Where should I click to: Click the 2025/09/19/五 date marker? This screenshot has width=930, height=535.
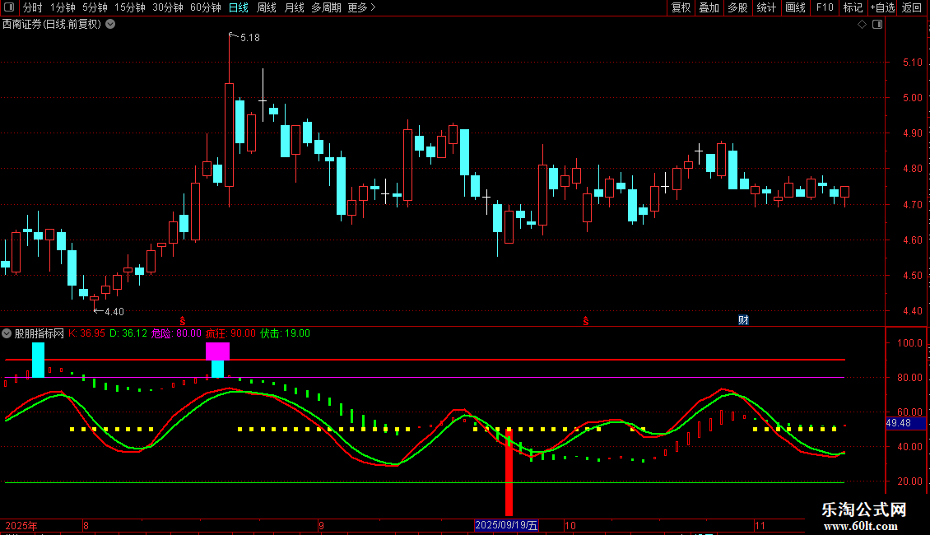(506, 525)
